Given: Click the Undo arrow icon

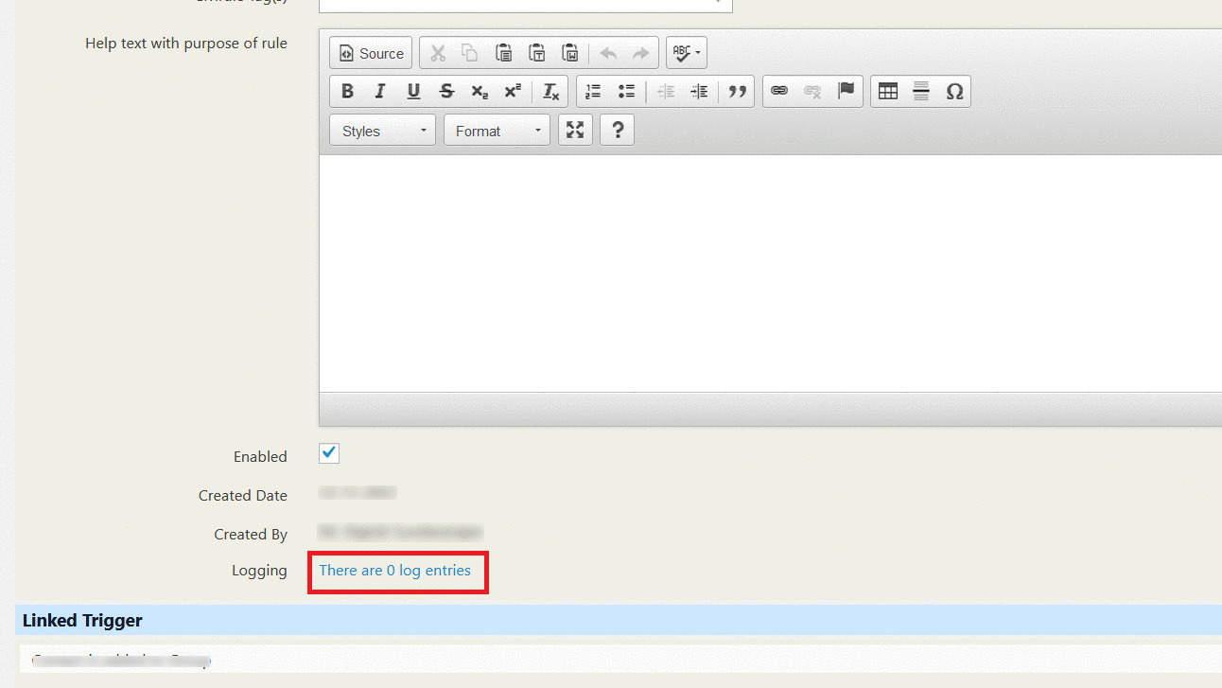Looking at the screenshot, I should (608, 54).
